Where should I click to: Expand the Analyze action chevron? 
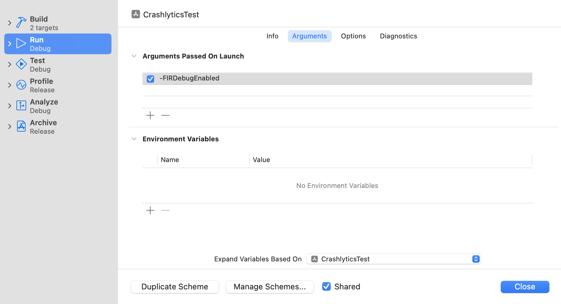pyautogui.click(x=9, y=106)
